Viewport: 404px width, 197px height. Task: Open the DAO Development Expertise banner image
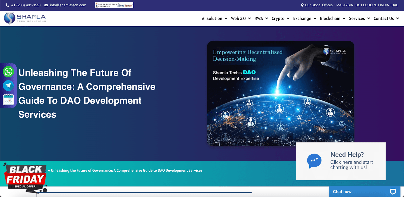(281, 94)
